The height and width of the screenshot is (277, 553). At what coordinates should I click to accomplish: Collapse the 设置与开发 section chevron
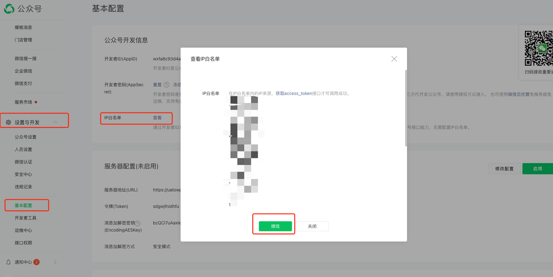55,123
